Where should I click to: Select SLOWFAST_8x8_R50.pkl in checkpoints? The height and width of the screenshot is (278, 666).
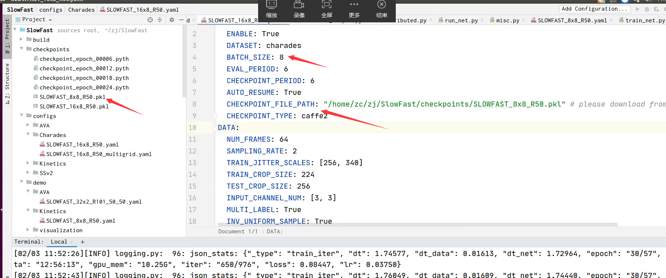pos(72,97)
